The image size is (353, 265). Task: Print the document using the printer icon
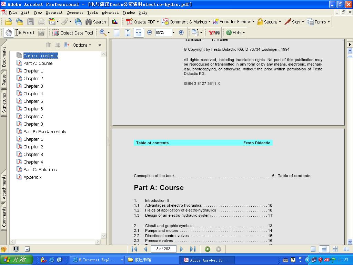(x=41, y=22)
